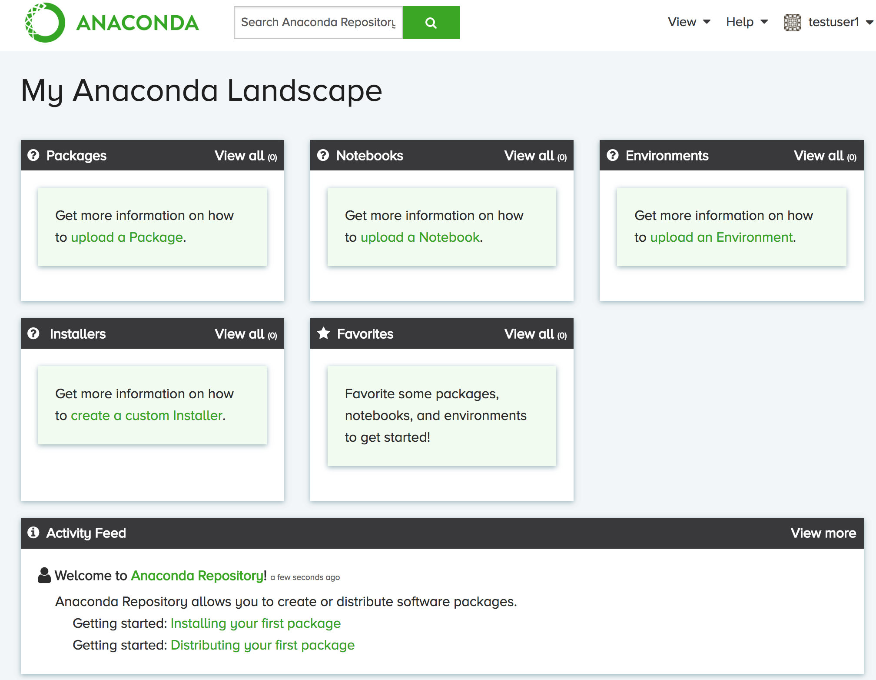Click the green search magnifier button
876x680 pixels.
pyautogui.click(x=431, y=23)
